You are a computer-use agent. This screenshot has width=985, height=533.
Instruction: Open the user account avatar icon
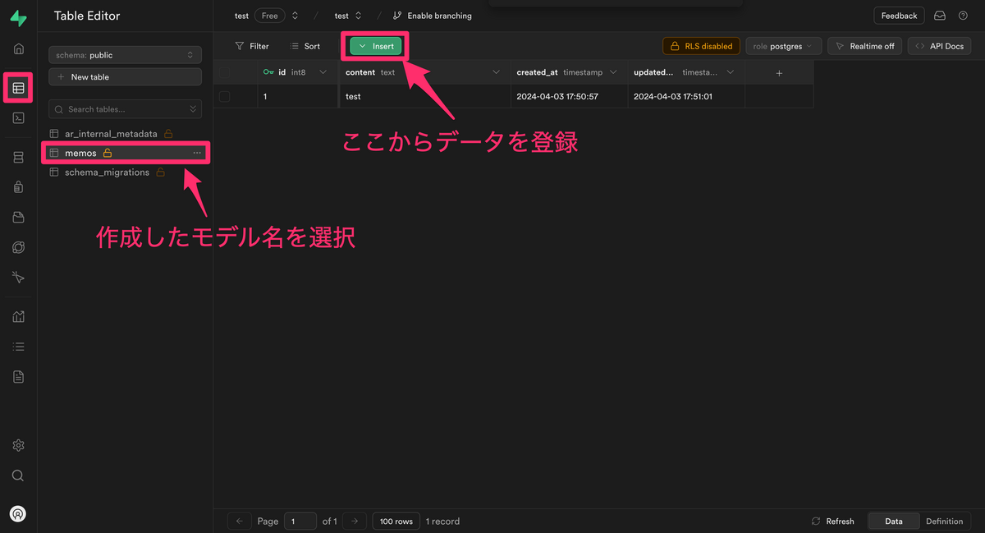[18, 514]
